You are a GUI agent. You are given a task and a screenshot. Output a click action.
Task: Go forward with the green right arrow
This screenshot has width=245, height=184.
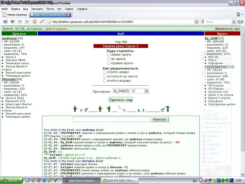(x=20, y=21)
